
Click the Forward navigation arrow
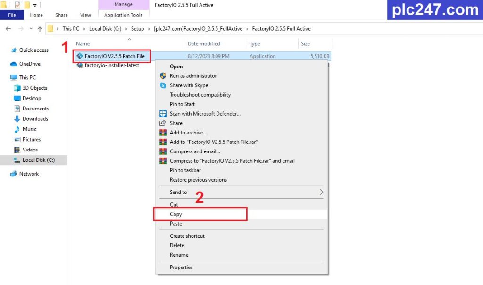(21, 29)
